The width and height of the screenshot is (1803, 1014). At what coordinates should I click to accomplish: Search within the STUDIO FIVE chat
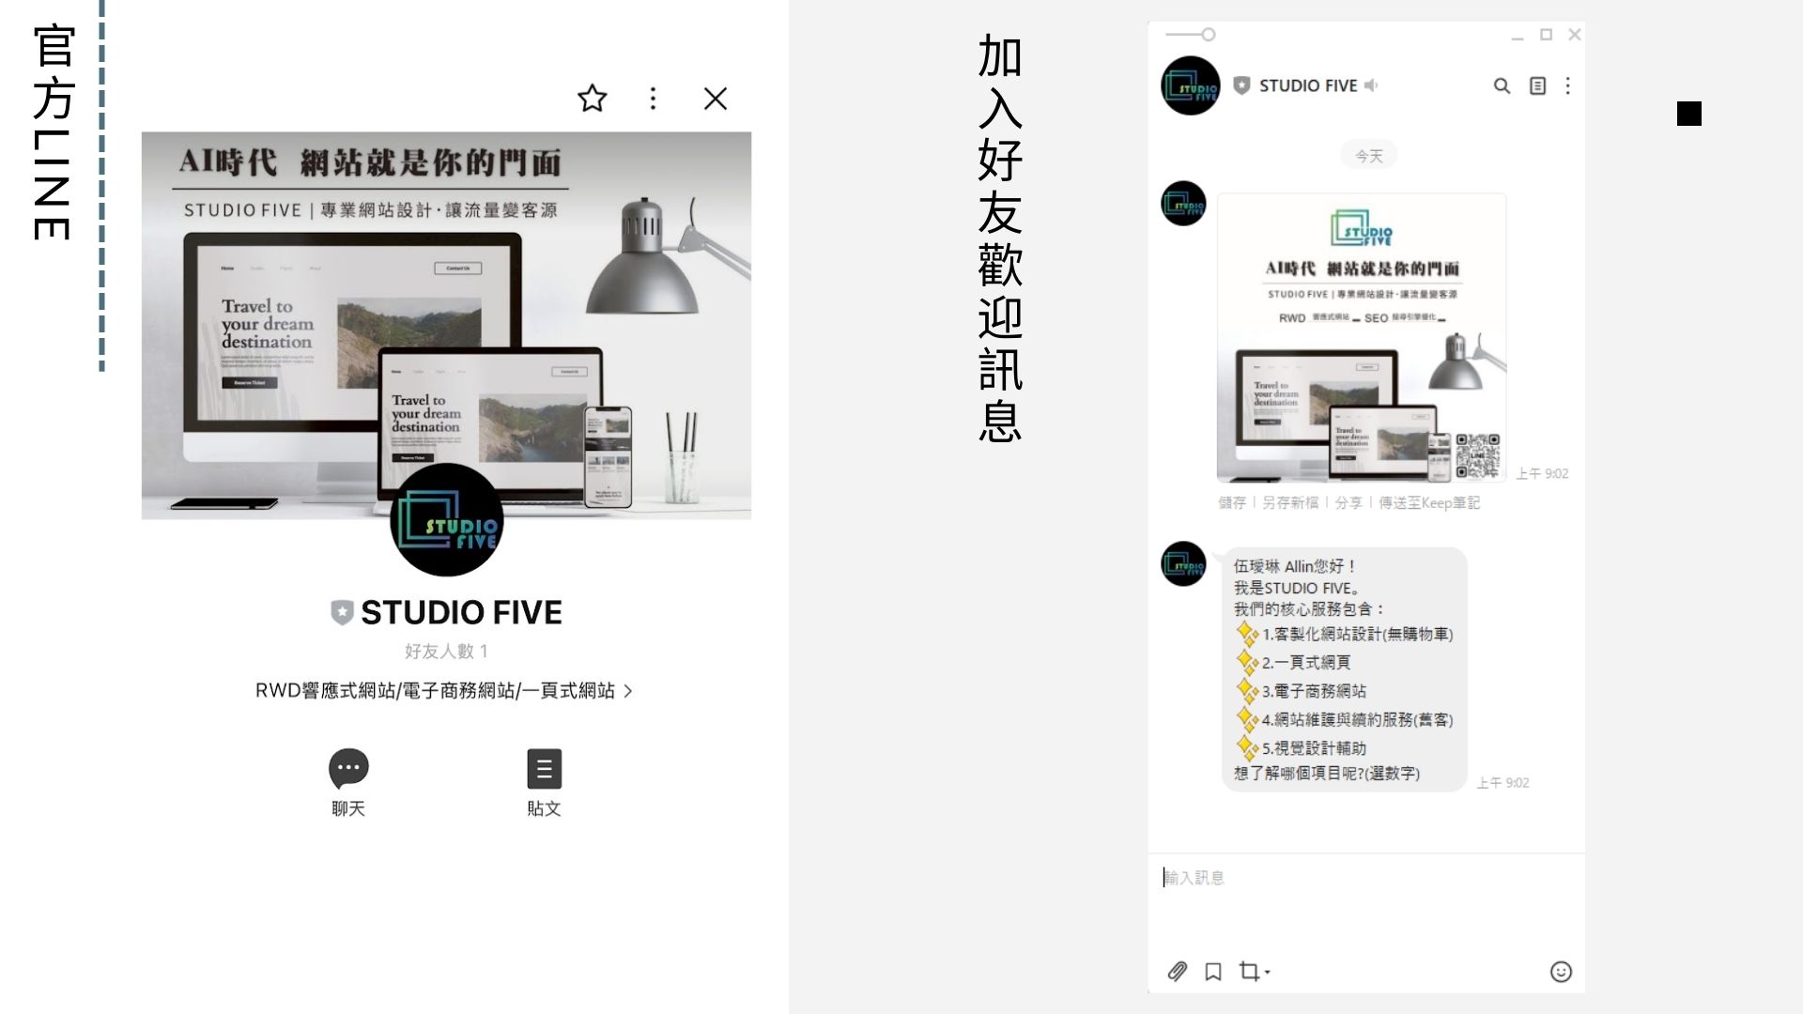pyautogui.click(x=1502, y=85)
